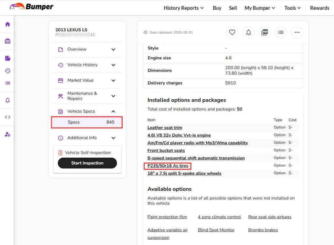
Task: Expand the Overview section chevron
Action: tap(113, 50)
